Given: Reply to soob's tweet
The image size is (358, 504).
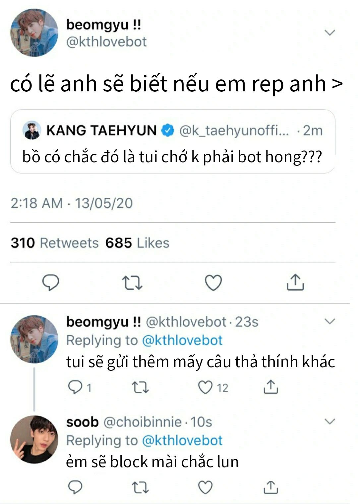Looking at the screenshot, I should click(75, 487).
